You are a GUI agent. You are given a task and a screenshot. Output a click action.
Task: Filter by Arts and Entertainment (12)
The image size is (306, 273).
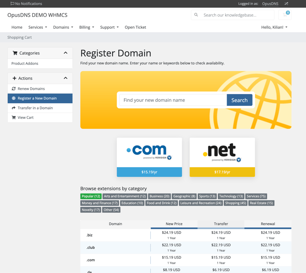click(x=125, y=196)
